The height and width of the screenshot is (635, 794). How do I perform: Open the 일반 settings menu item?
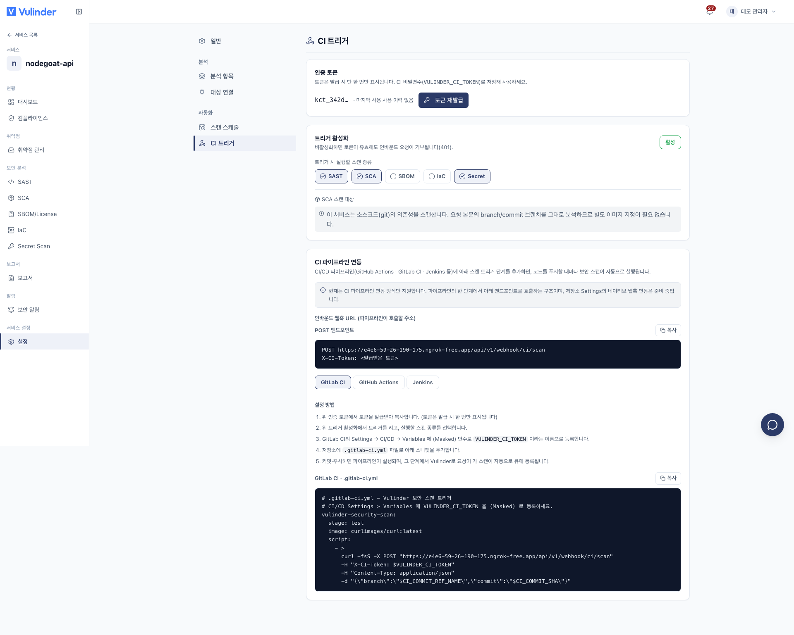[x=245, y=41]
